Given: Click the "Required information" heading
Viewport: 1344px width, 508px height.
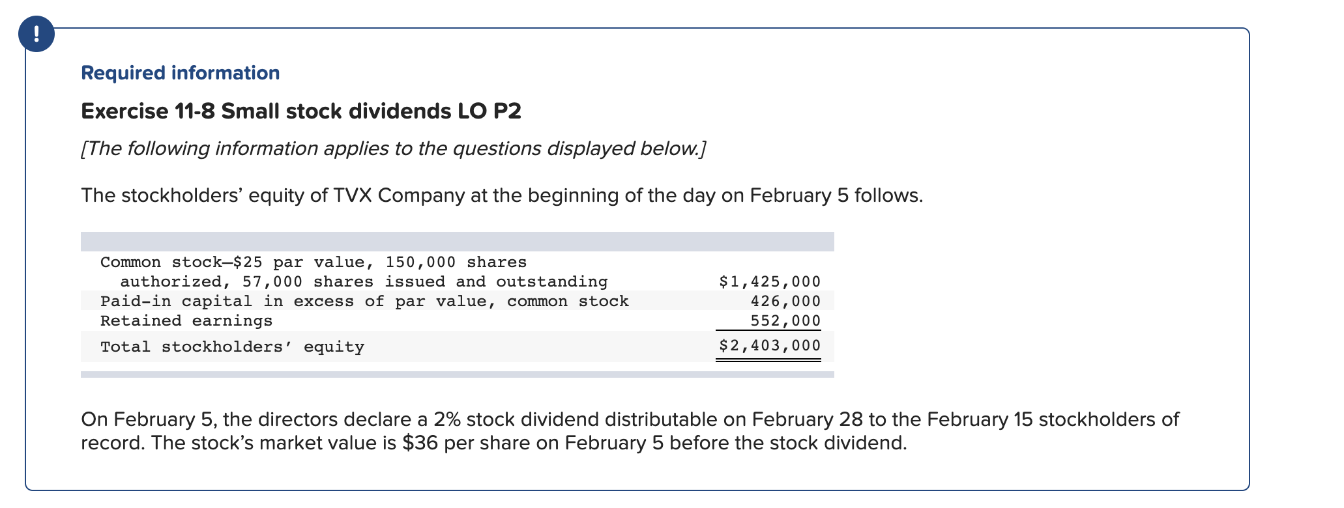Looking at the screenshot, I should [181, 72].
